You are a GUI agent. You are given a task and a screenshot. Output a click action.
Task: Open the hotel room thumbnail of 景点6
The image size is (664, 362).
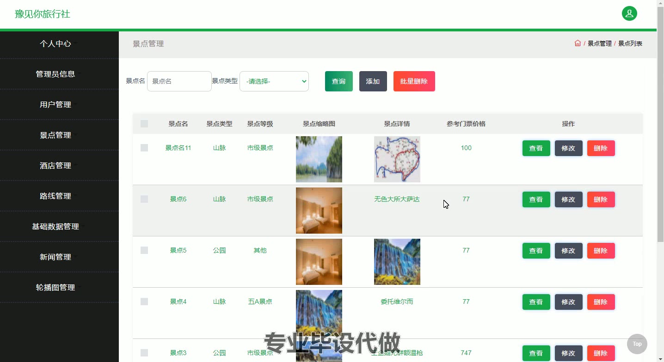(319, 211)
